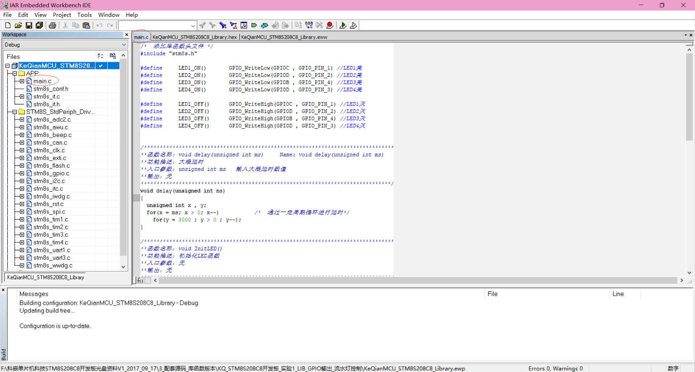Switch to KeQianMCU_STM8S208C8_Library.hex tab
Image resolution: width=695 pixels, height=372 pixels.
coord(195,37)
